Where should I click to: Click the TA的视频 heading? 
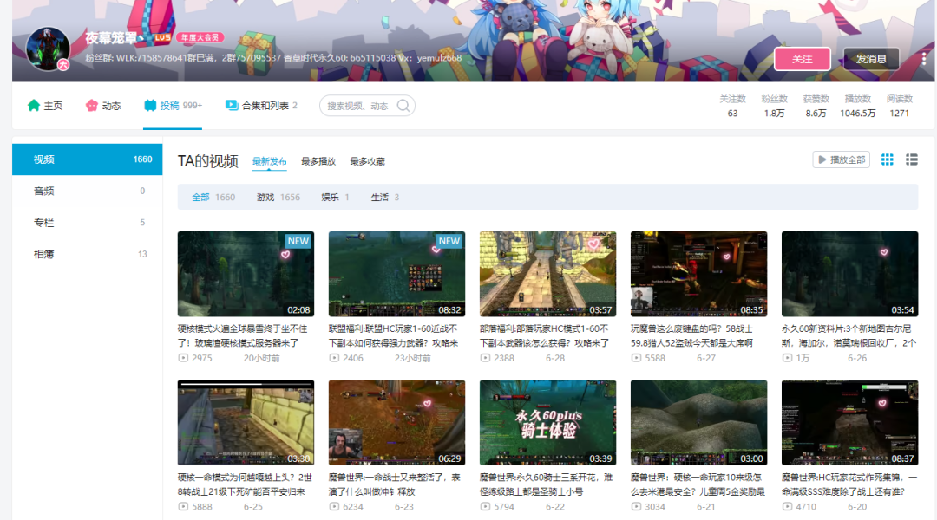click(208, 161)
